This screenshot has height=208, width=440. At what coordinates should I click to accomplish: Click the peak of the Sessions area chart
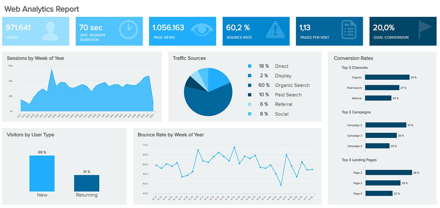point(51,70)
